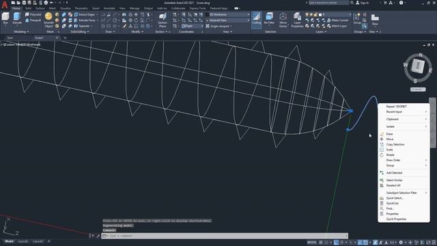This screenshot has height=246, width=437.
Task: Click the Box solid tool
Action: click(5, 18)
